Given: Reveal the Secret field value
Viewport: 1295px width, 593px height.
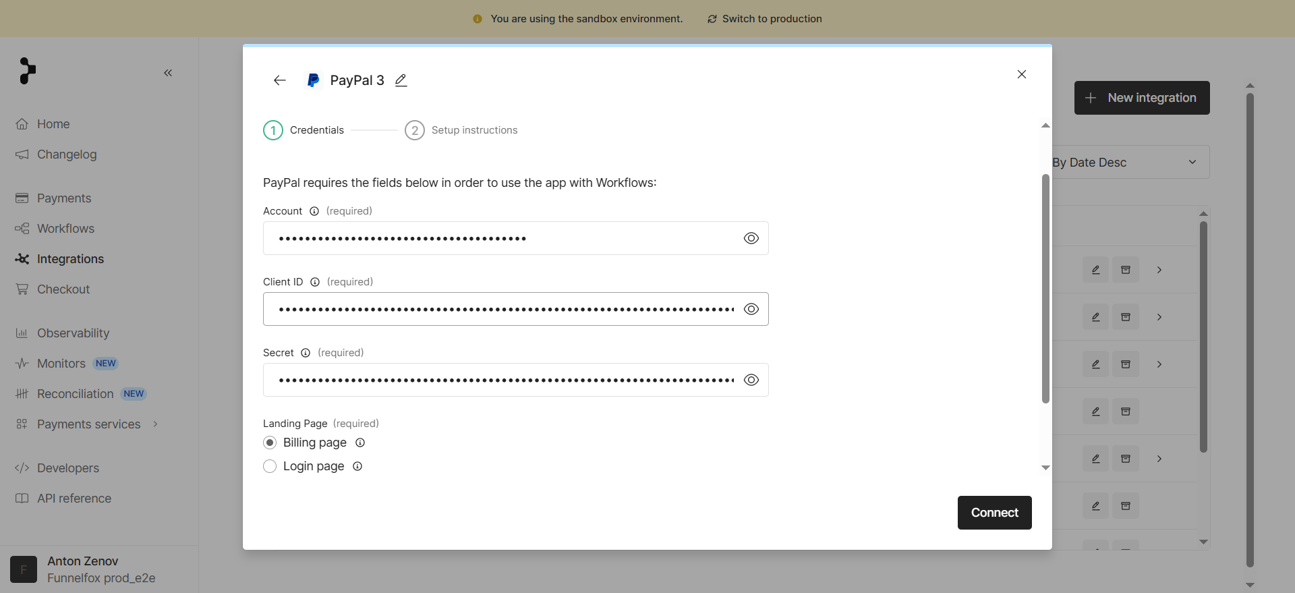Looking at the screenshot, I should [751, 380].
